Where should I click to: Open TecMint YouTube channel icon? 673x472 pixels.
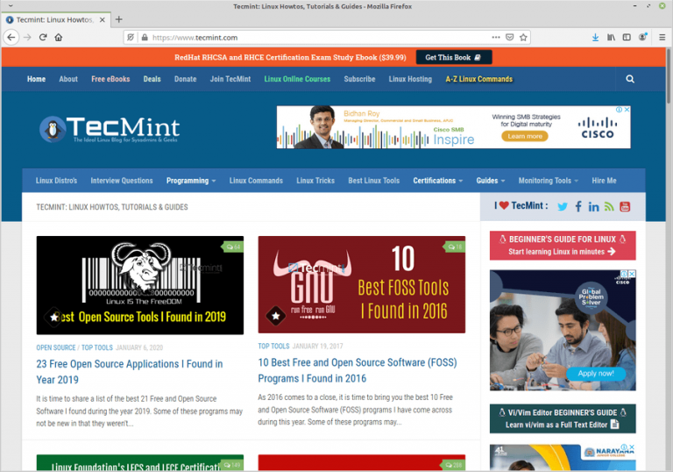coord(625,207)
